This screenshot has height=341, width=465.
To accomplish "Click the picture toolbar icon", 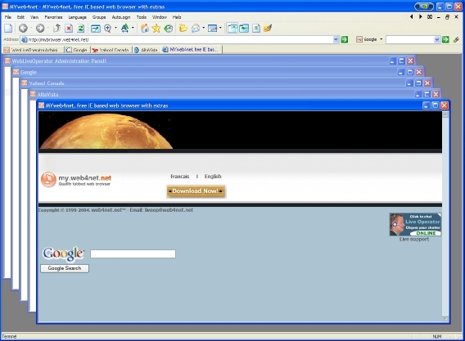I will coord(213,28).
